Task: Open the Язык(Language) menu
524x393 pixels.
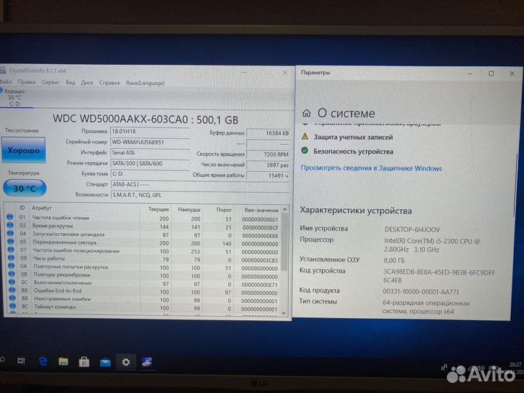Action: [145, 83]
